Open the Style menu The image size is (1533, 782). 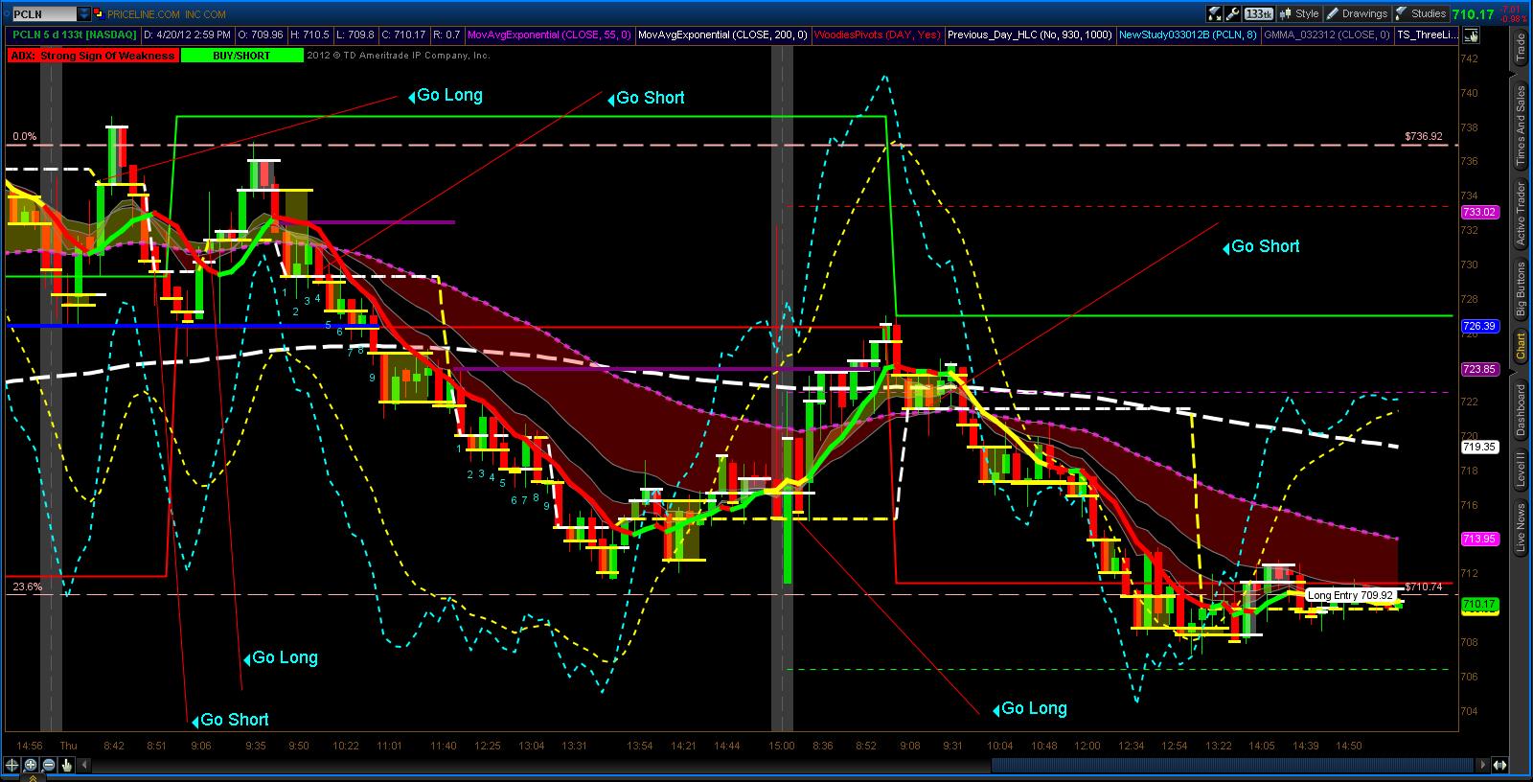(x=1299, y=14)
